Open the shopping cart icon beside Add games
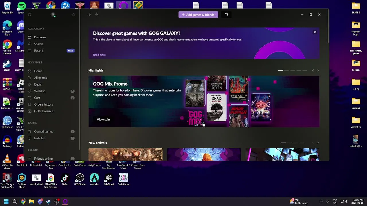Screen dimensions: 367x206 coord(226,15)
